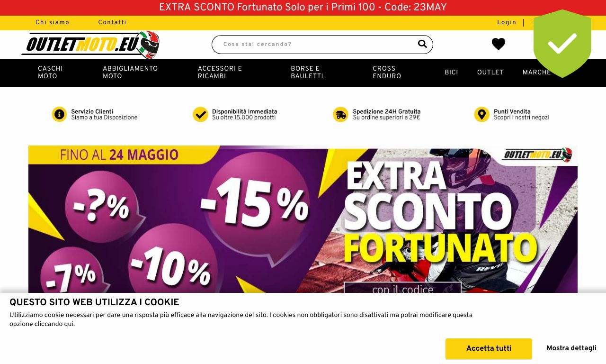This screenshot has width=606, height=364.
Task: Click the Mostra dettagli link
Action: coord(571,348)
